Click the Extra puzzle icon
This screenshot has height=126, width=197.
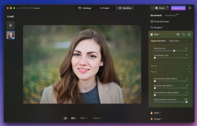tap(156, 8)
